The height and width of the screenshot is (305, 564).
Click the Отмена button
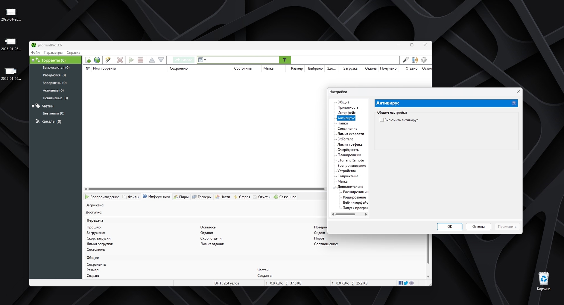tap(478, 227)
